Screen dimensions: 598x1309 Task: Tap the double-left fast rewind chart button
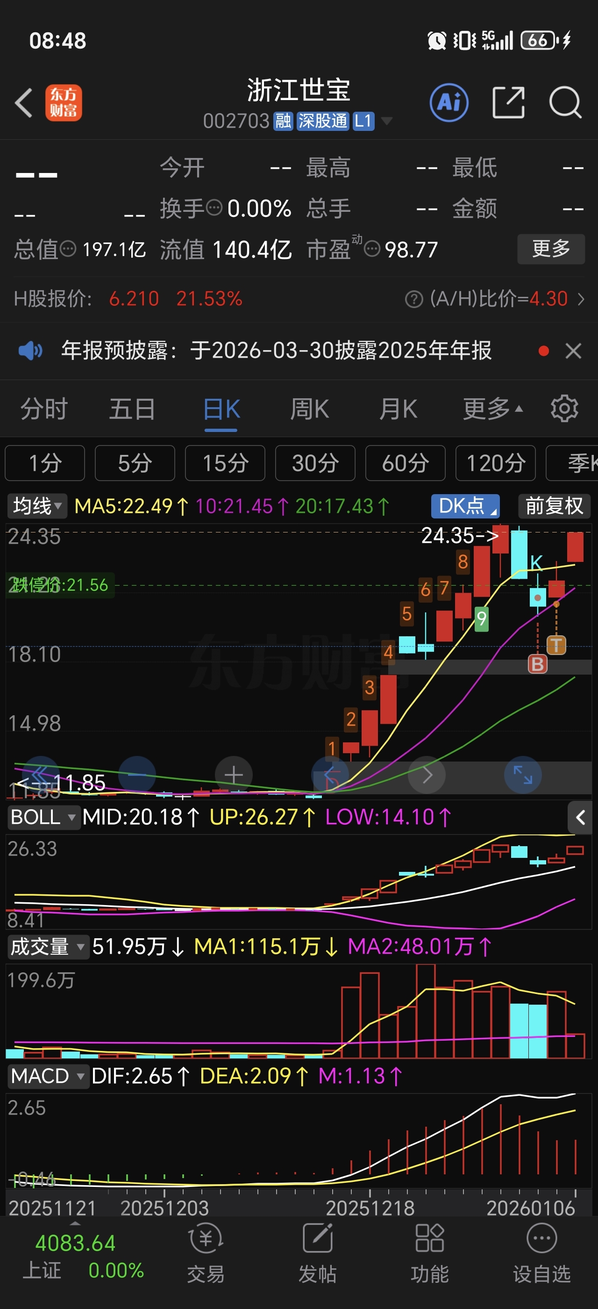[x=41, y=775]
